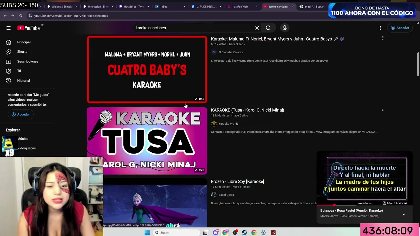Play the Tusa karaoke thumbnail
This screenshot has height=236, width=420.
click(147, 141)
